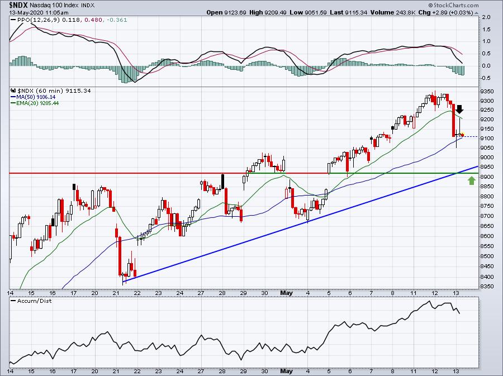This screenshot has width=503, height=376.
Task: Click the -0.5 label on PPO axis
Action: (x=485, y=79)
